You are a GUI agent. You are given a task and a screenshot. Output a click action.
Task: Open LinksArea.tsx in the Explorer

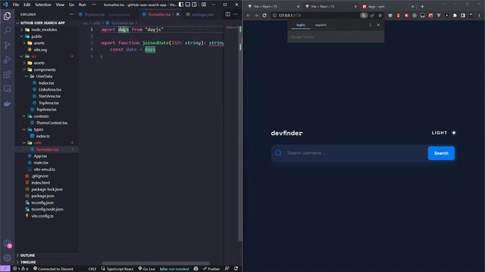[x=49, y=89]
